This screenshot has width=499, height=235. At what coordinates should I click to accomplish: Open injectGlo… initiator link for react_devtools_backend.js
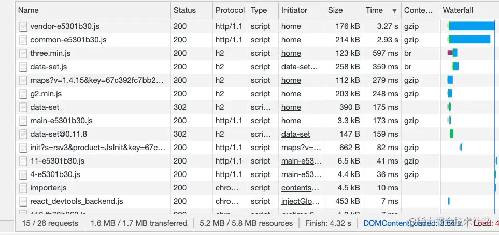pos(300,201)
